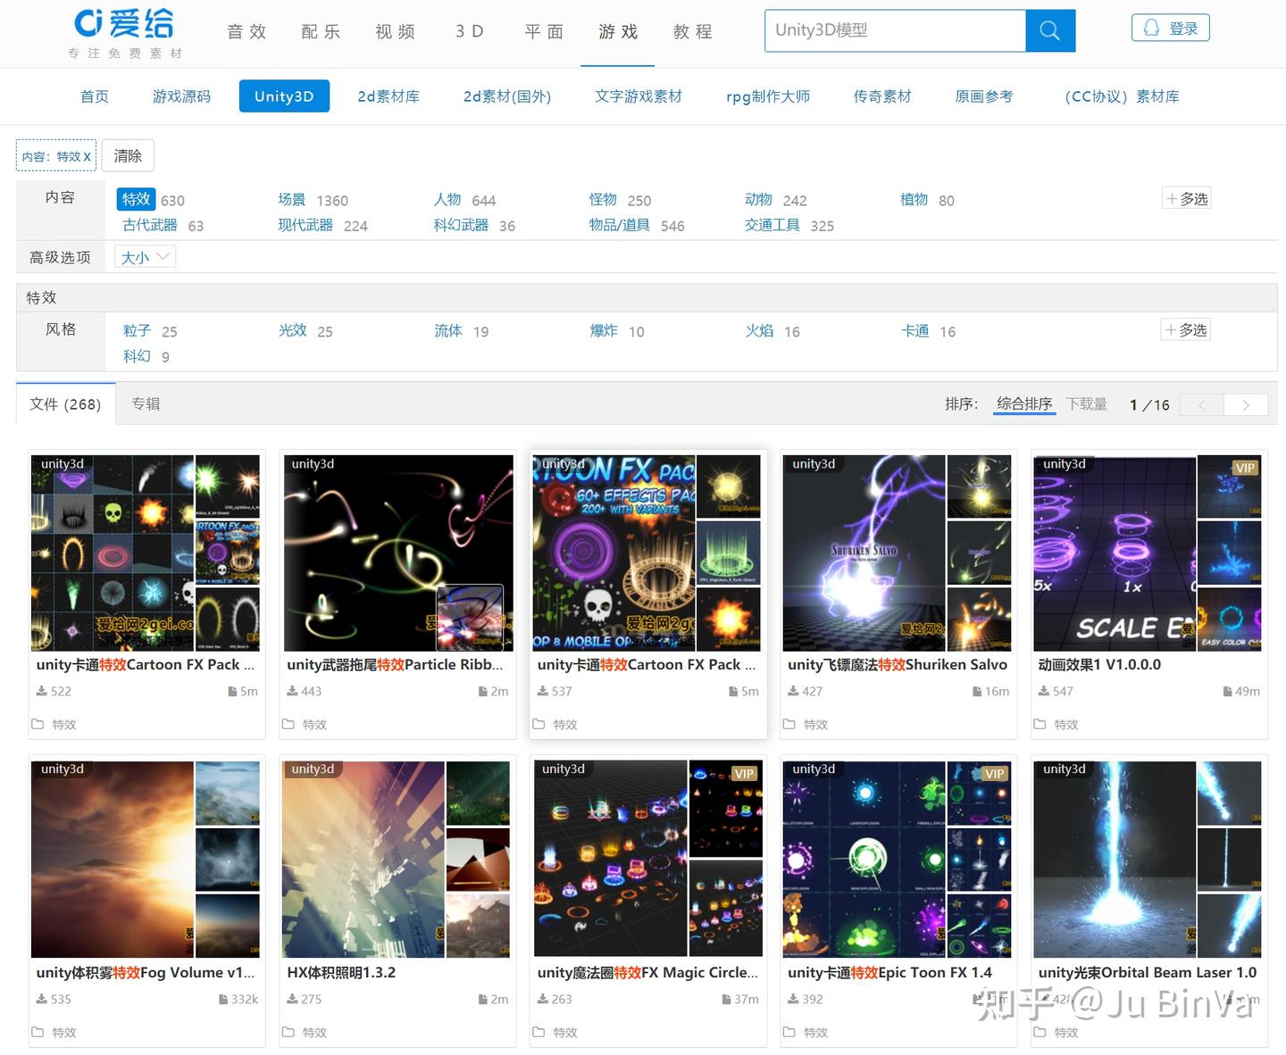
Task: Click the search magnifier icon
Action: (x=1049, y=30)
